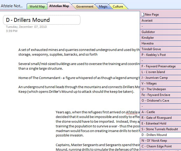Screen dimensions: 181x151
Task: Click the New Page icon
Action: [x=143, y=15]
